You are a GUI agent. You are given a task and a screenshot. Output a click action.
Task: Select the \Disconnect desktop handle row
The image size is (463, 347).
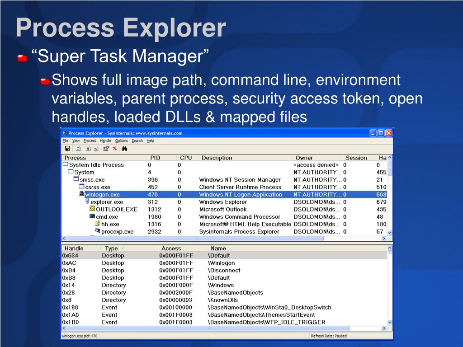point(224,270)
